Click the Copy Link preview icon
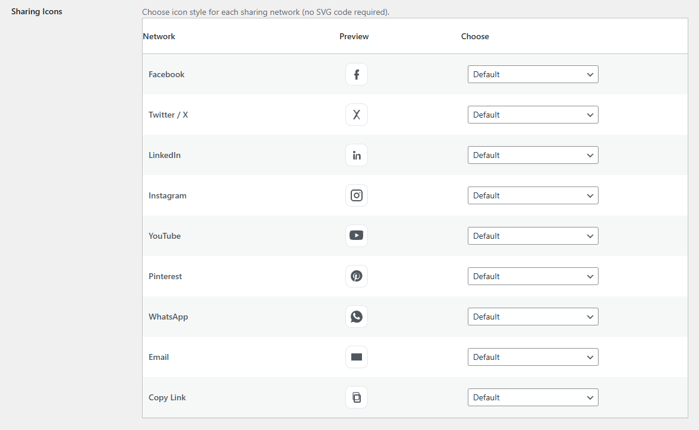 tap(357, 397)
